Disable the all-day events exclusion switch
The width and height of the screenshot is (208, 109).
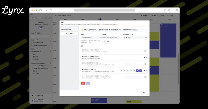click(145, 57)
